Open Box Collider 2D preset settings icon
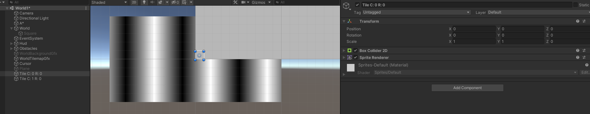590x114 pixels. tap(584, 50)
